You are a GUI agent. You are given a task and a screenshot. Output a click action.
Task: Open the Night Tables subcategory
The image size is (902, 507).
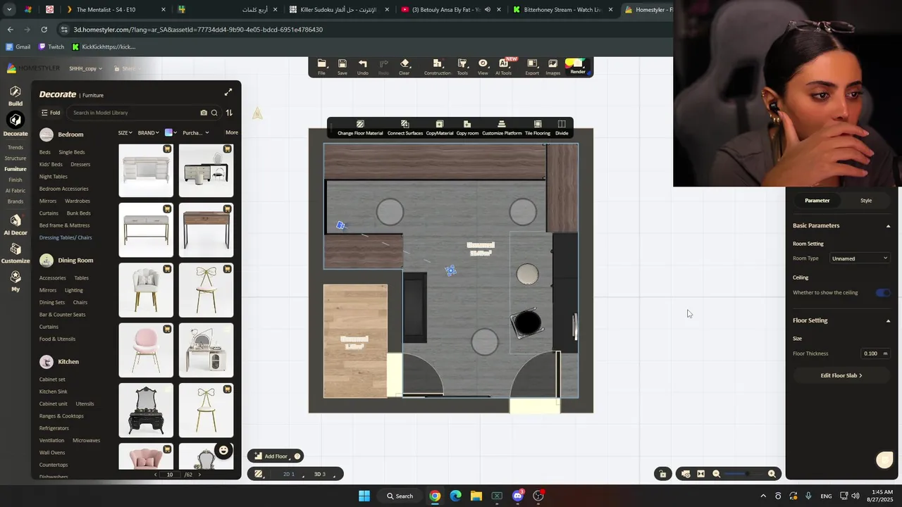point(54,177)
